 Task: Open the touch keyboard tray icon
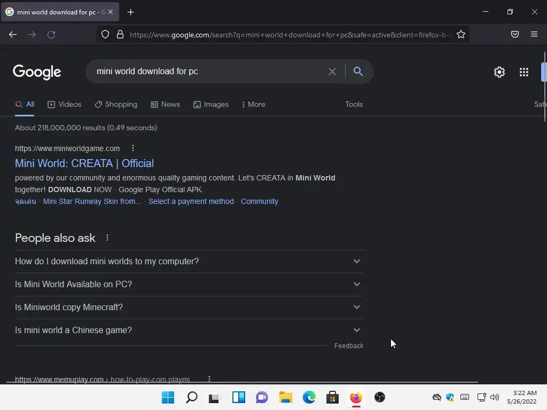pos(465,397)
